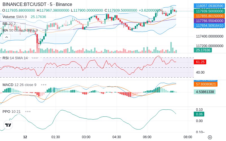The width and height of the screenshot is (226, 141).
Task: Open the RSI indicator three-dots menu
Action: [x=35, y=58]
